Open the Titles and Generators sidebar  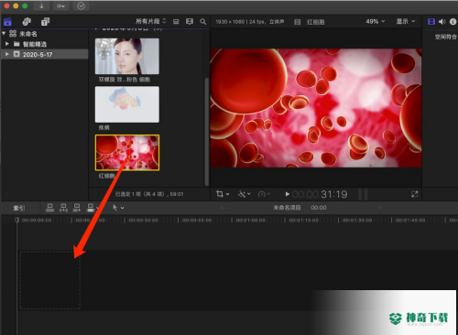click(46, 22)
